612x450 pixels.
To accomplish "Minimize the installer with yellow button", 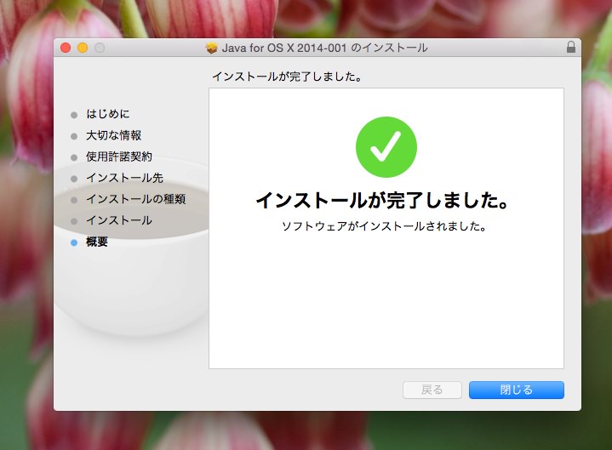I will (83, 48).
